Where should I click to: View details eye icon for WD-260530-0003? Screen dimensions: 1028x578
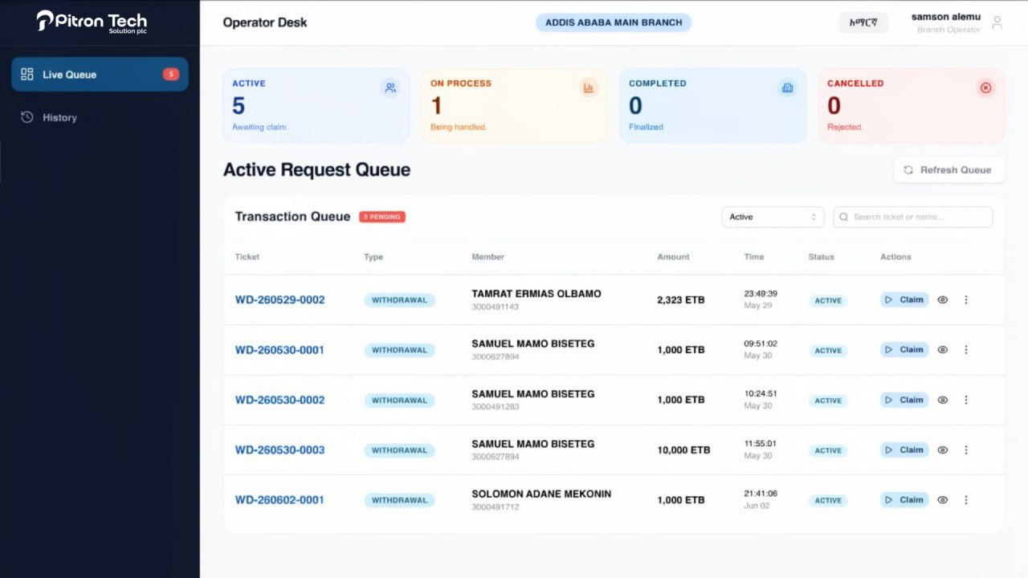(x=943, y=450)
